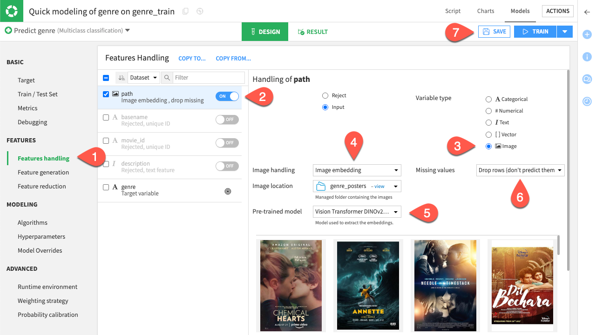Open the RESULT view
Viewport: 596px width, 335px height.
(312, 32)
